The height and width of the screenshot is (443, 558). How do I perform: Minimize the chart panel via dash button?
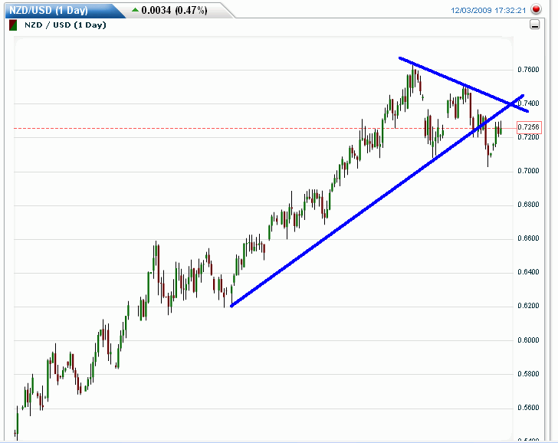[x=534, y=25]
